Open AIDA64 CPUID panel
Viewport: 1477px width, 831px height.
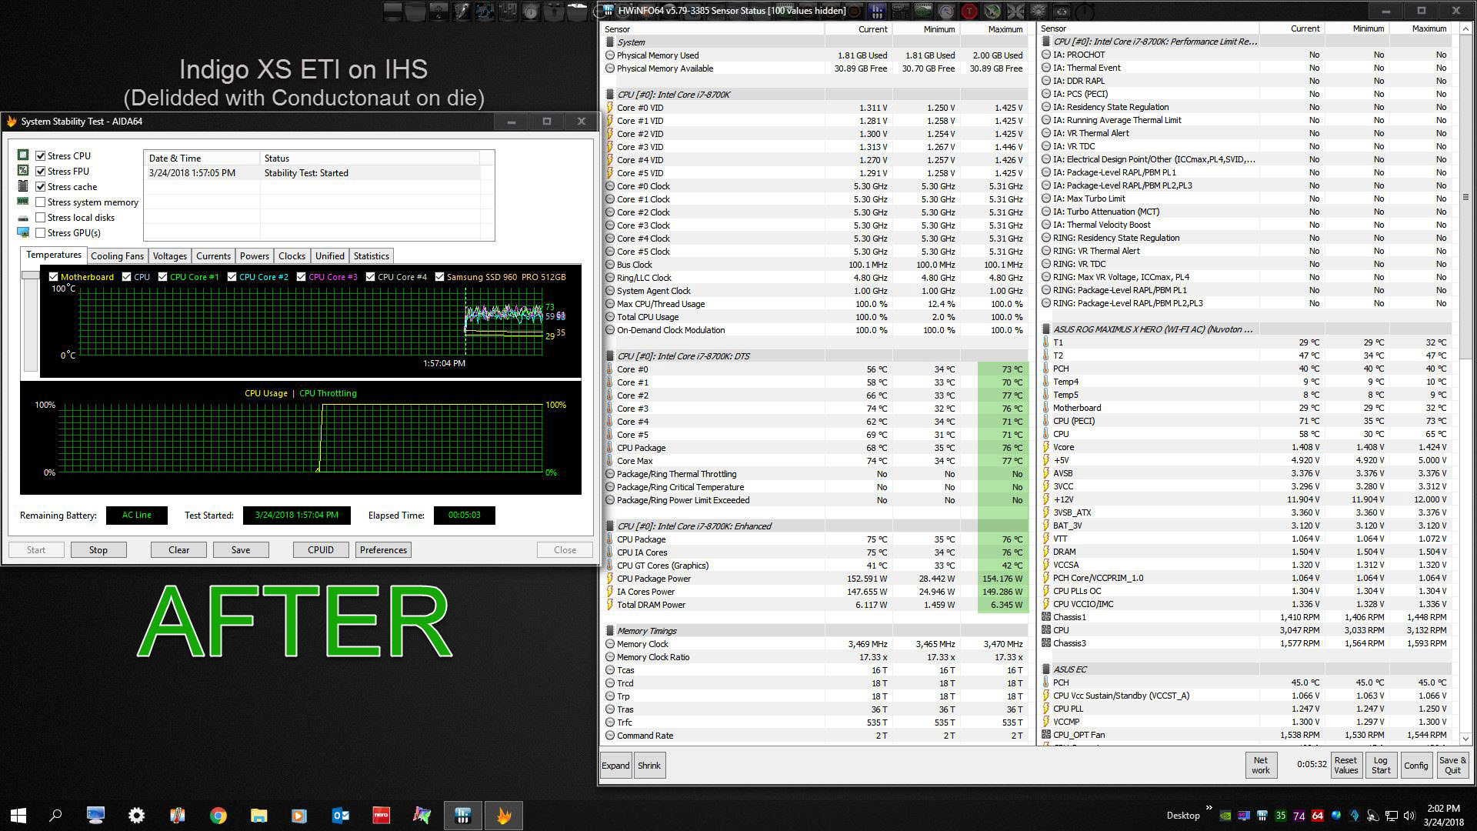[321, 549]
